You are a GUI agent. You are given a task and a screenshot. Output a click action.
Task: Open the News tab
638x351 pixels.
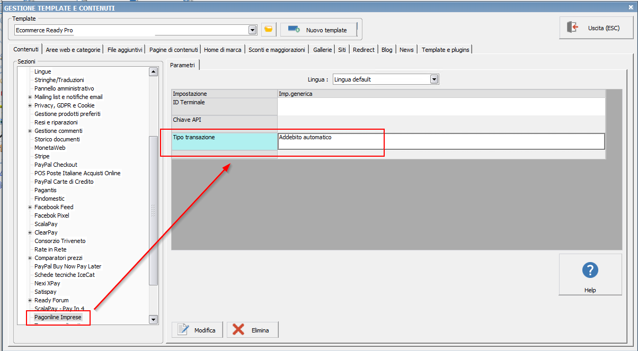point(406,50)
